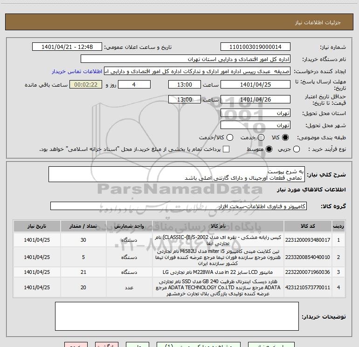Choose the جزیی purchase type radio

(296, 149)
